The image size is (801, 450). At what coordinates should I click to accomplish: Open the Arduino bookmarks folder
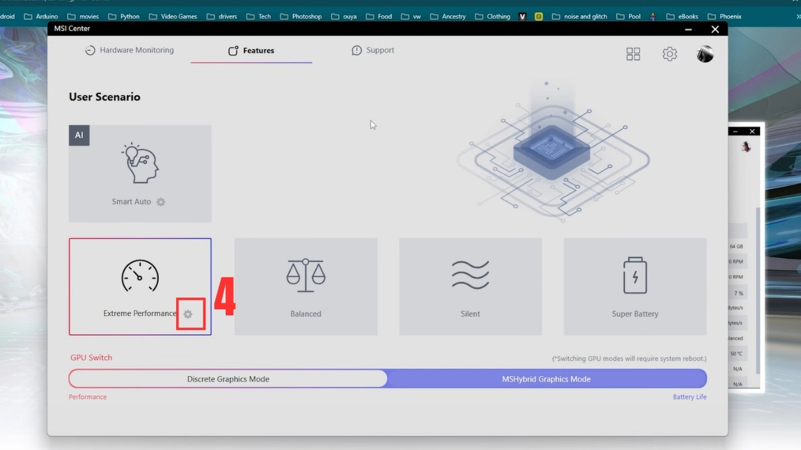[x=41, y=16]
